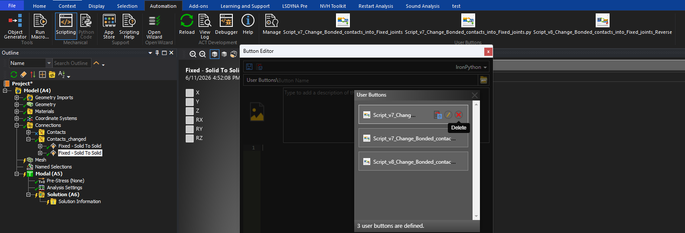Screen dimensions: 685x233
Task: Run the Script_v7_Change_Bonded_contacts_into_Fixed_joints.py ribbon button
Action: point(468,24)
